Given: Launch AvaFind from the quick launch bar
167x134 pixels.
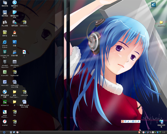Looking at the screenshot, I should (17, 132).
